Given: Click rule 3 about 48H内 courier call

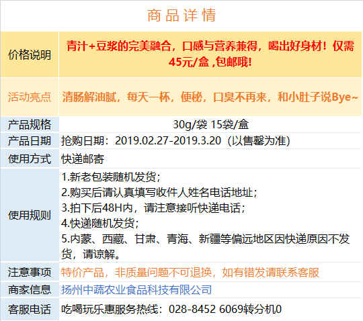Looking at the screenshot, I should pos(153,208).
